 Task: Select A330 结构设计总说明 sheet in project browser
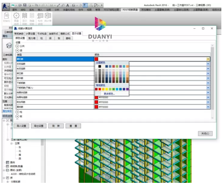[23, 174]
